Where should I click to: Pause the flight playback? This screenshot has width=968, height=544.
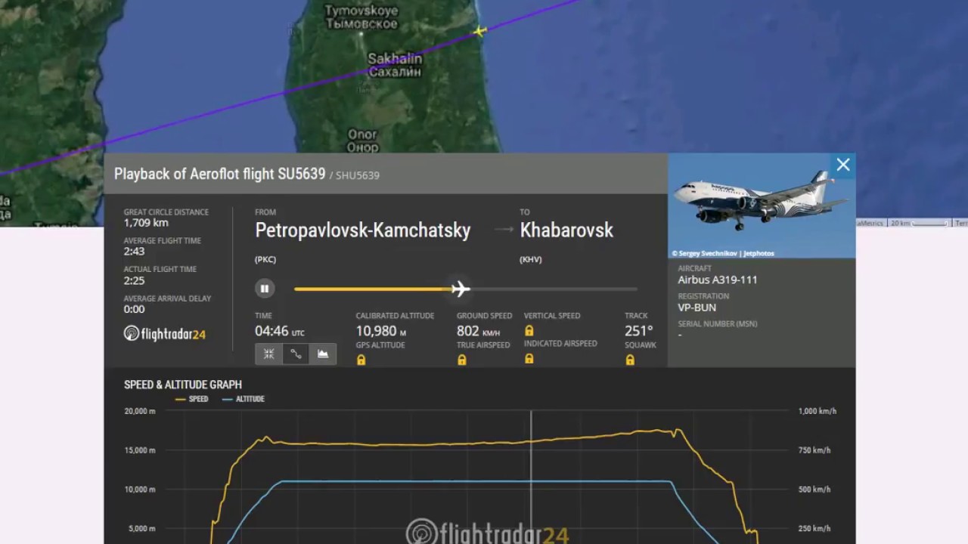(265, 289)
